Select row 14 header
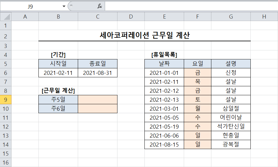The height and width of the screenshot is (167, 278). point(6,144)
